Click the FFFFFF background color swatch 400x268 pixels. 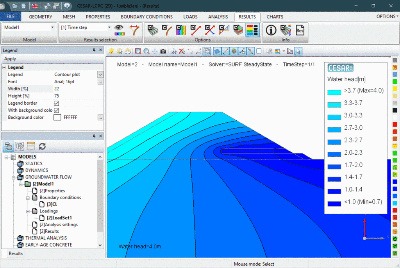point(57,118)
